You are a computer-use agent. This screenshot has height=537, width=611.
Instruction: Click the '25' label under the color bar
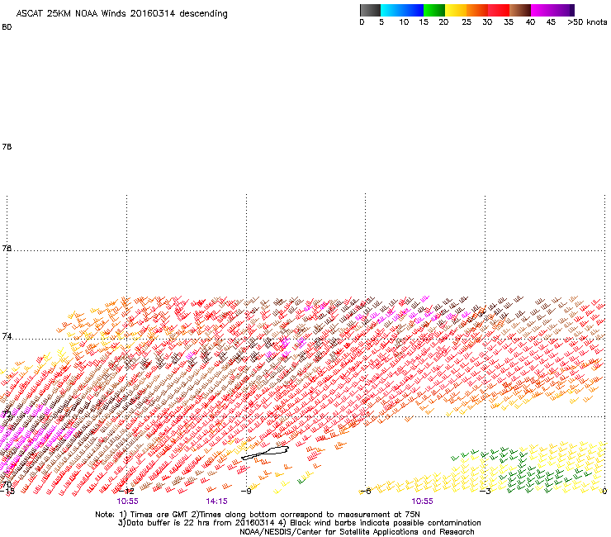point(467,22)
